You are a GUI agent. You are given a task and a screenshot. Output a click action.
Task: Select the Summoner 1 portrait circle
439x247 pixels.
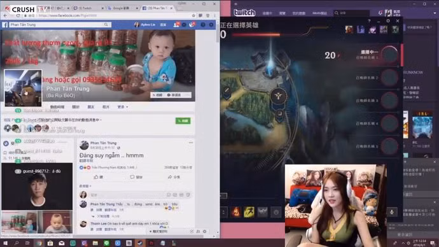click(x=389, y=54)
